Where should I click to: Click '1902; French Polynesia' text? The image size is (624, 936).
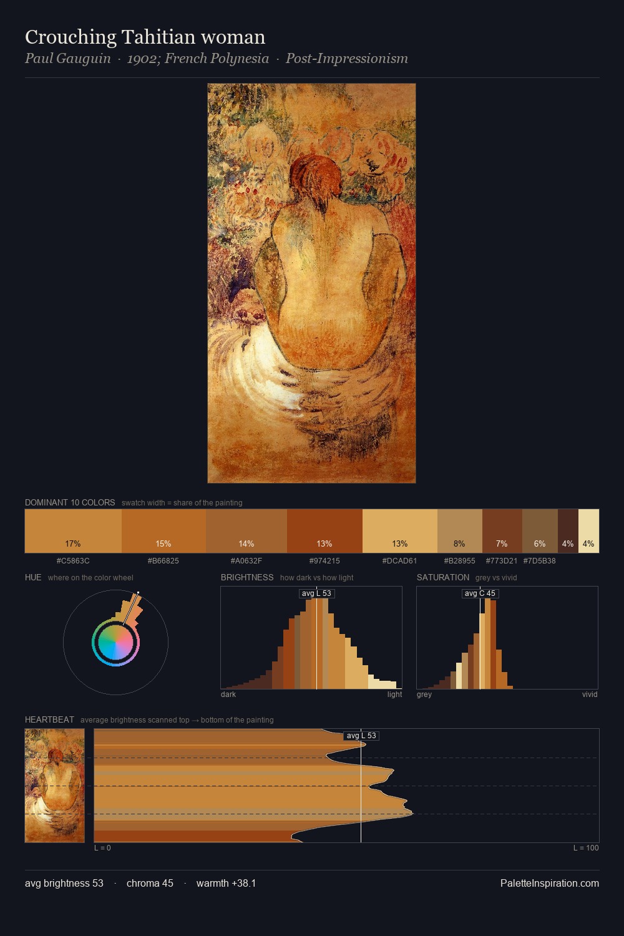pyautogui.click(x=198, y=59)
